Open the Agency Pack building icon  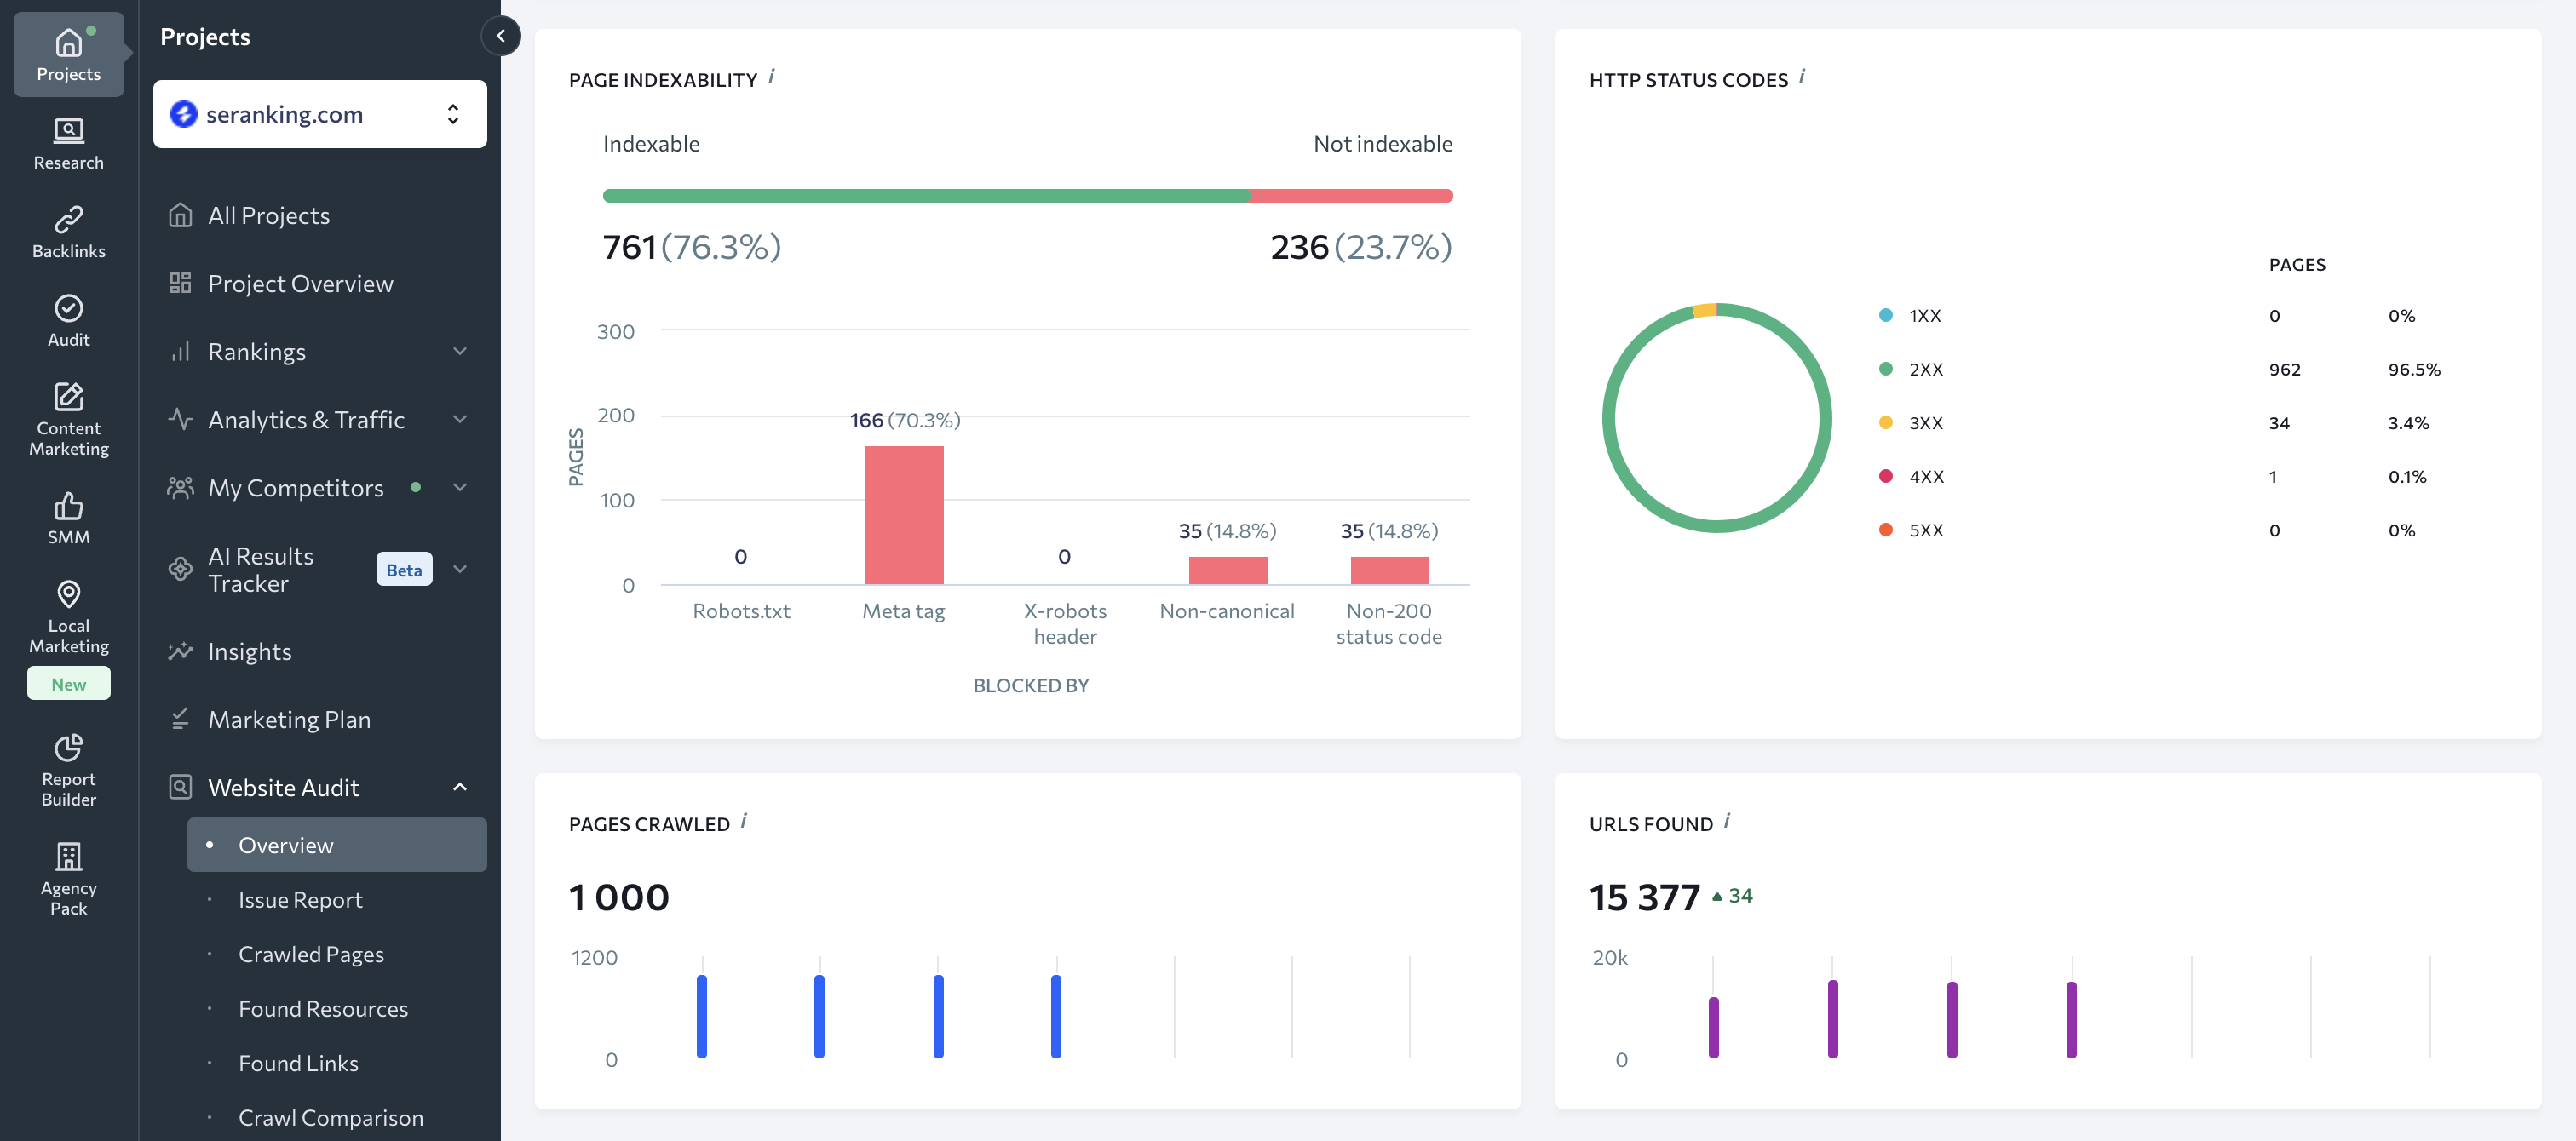68,856
